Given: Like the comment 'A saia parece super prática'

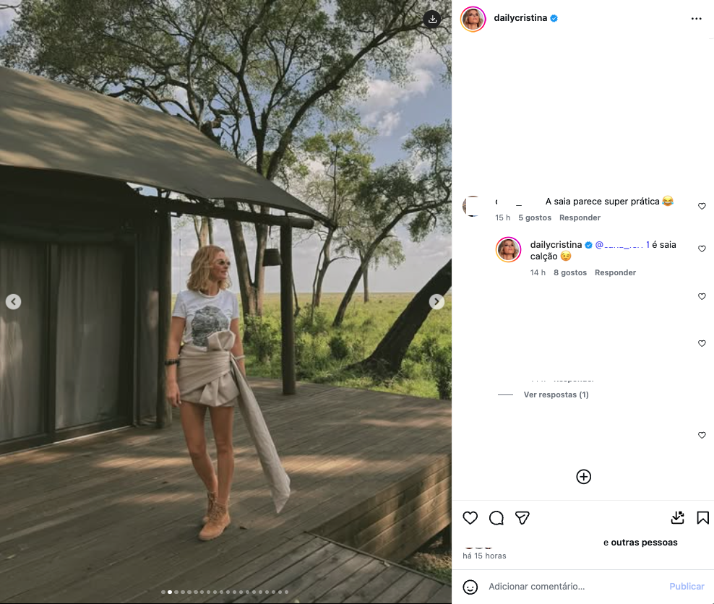Looking at the screenshot, I should [x=702, y=206].
